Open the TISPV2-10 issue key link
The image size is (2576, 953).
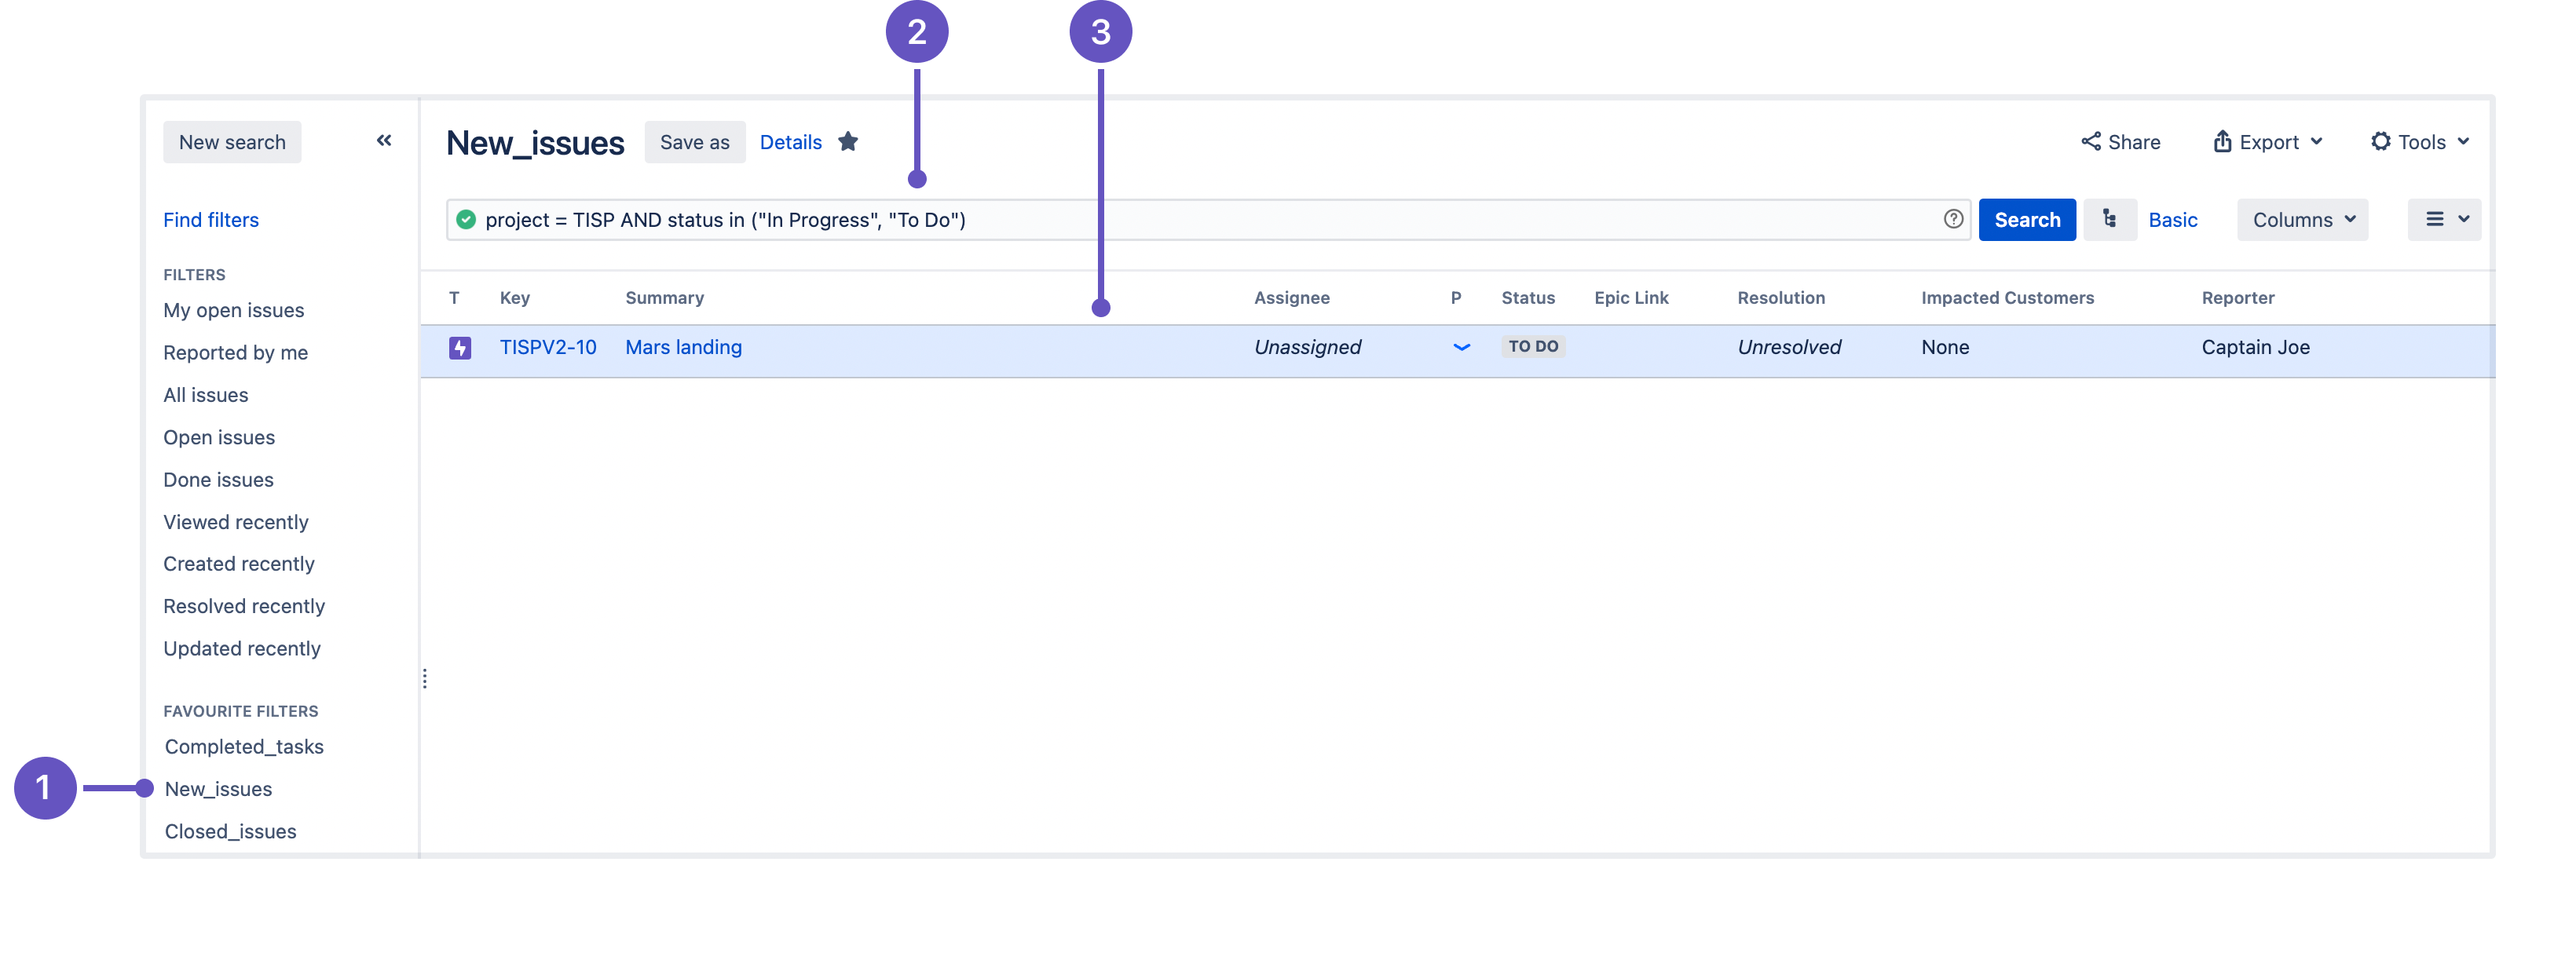point(547,347)
